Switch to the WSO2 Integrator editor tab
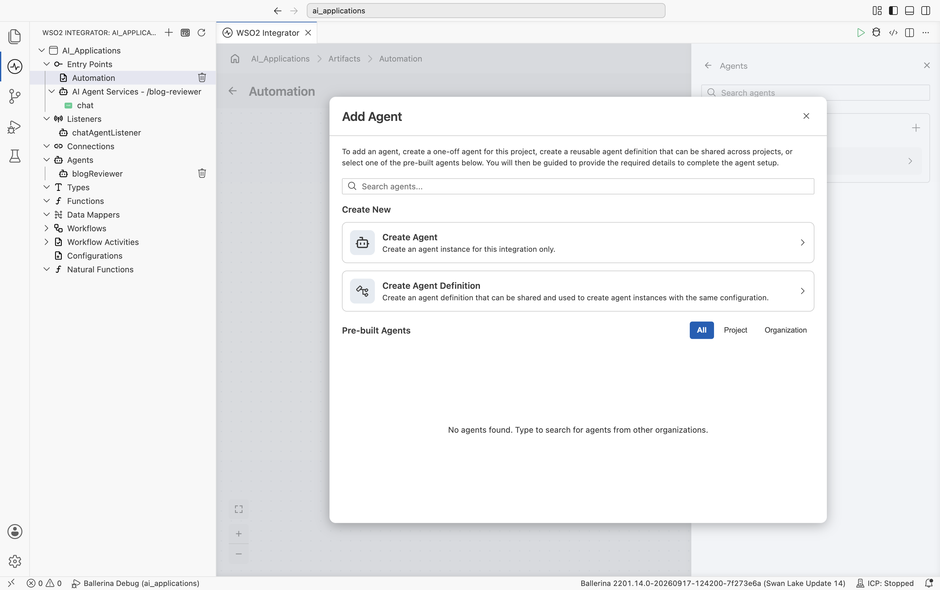 pos(267,33)
